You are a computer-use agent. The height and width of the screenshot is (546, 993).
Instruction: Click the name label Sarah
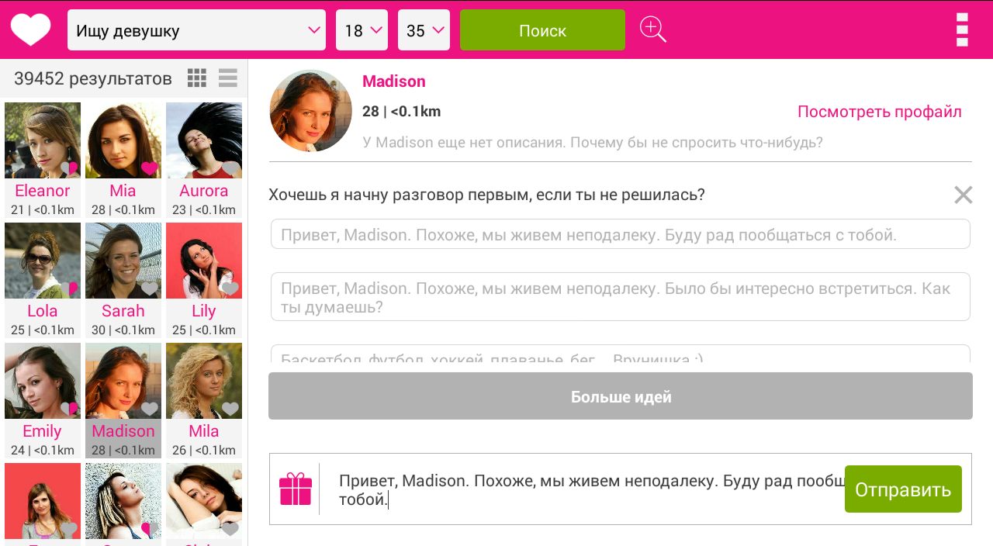(x=123, y=311)
